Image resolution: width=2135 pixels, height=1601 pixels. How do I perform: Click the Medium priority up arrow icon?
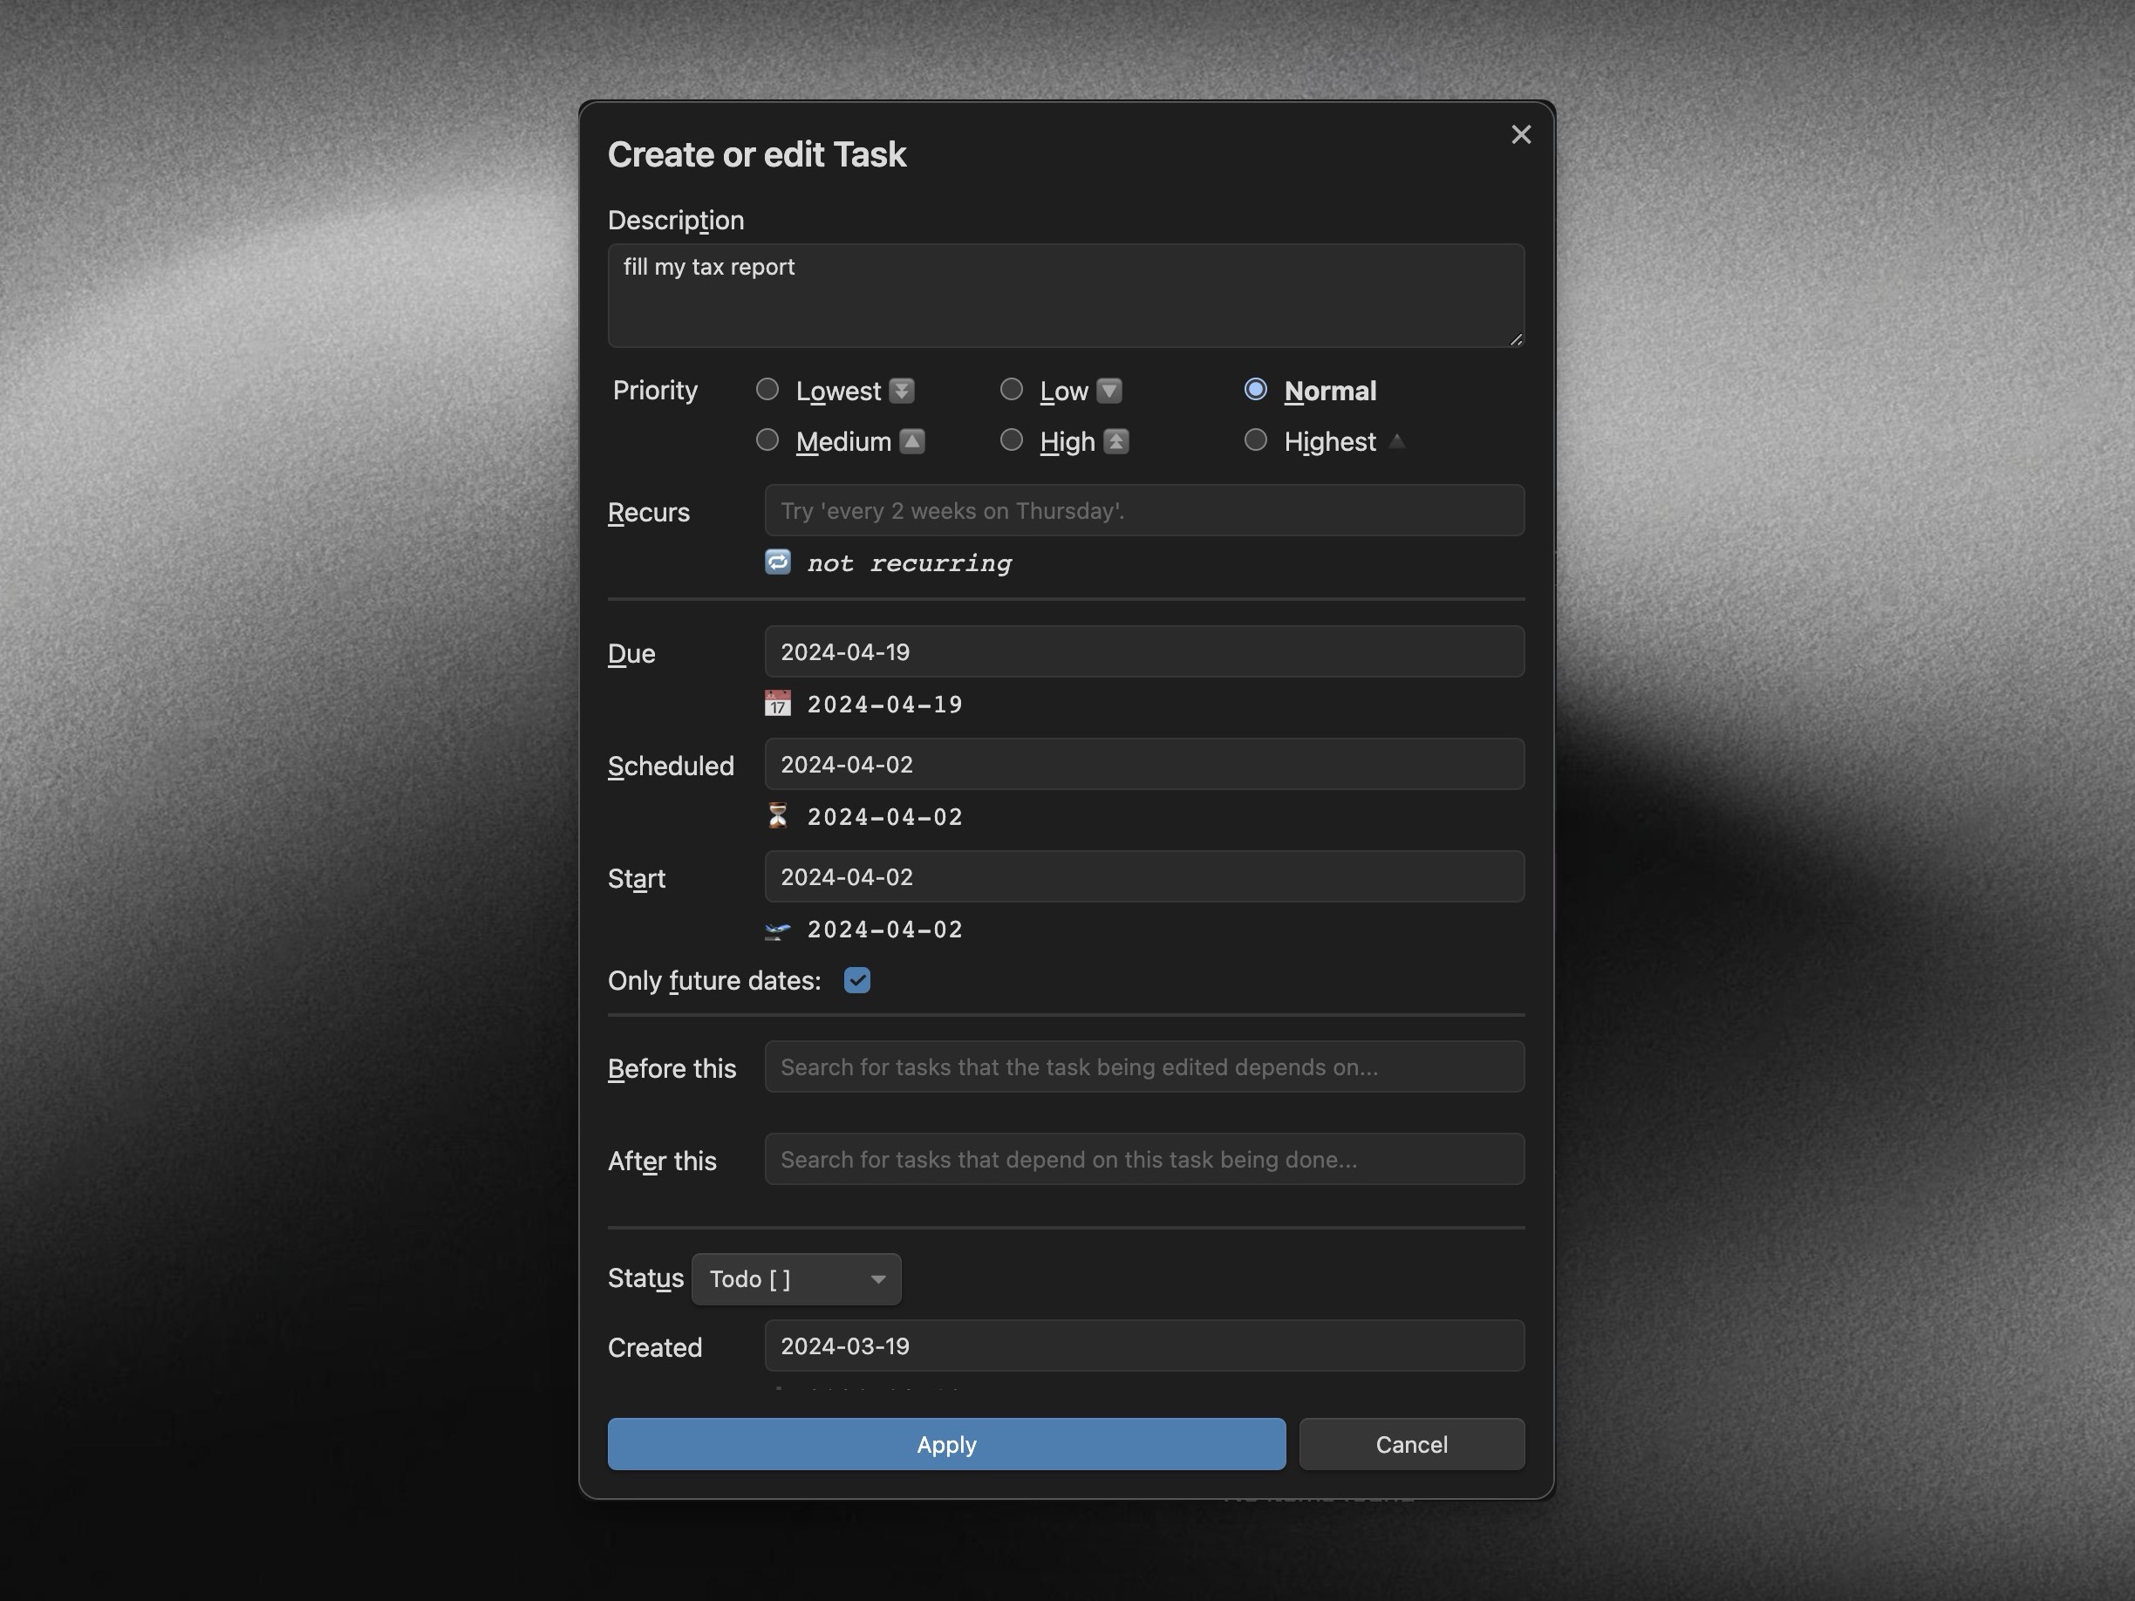pyautogui.click(x=912, y=441)
